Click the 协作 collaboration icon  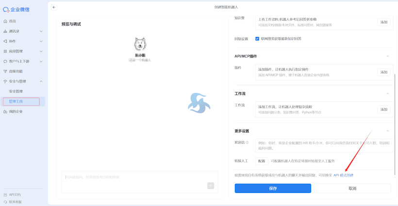(x=5, y=41)
